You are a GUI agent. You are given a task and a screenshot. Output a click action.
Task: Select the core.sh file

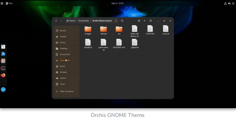166,30
